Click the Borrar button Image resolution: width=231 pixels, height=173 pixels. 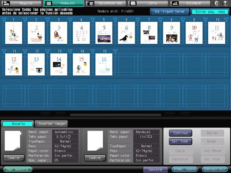coord(212,133)
